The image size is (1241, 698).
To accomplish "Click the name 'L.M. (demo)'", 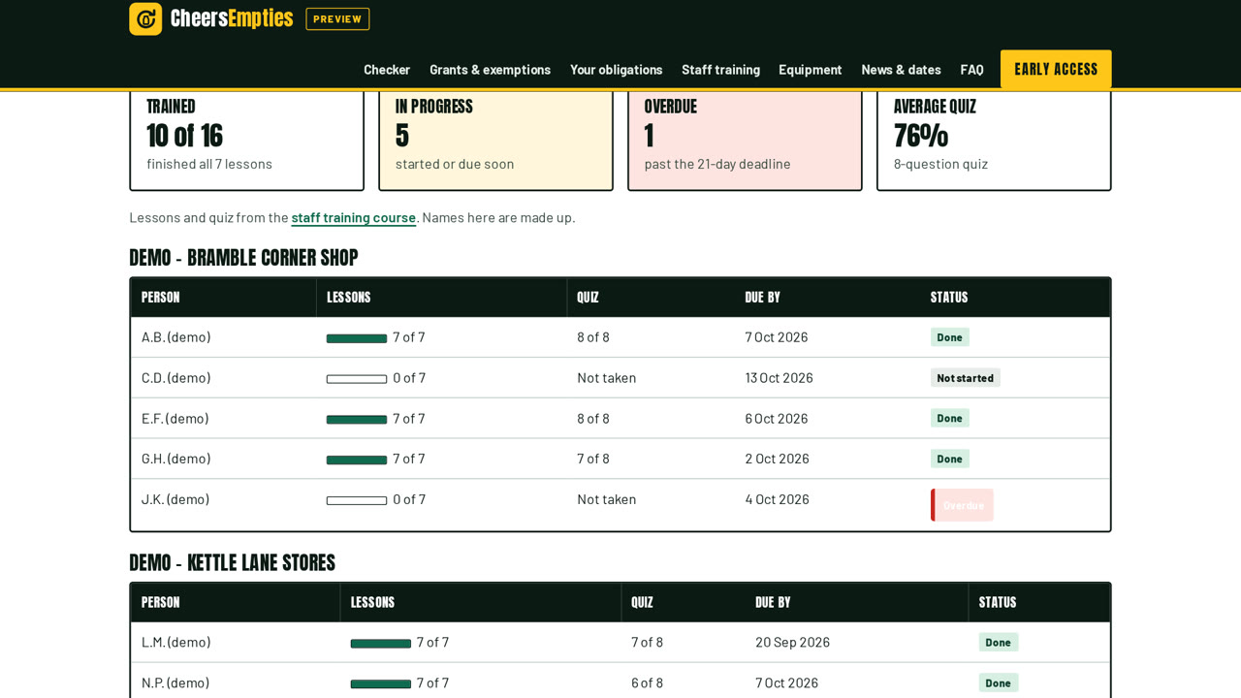I will click(x=175, y=642).
